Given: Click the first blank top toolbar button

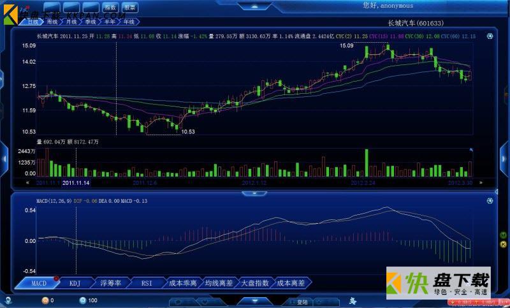Looking at the screenshot, I should tap(52, 8).
